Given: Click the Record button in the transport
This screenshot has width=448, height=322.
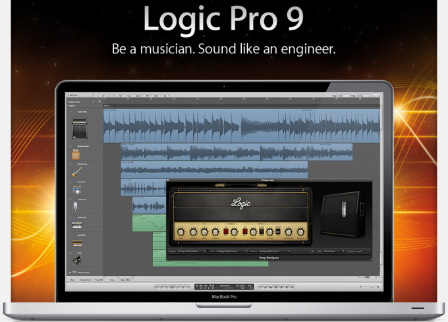Looking at the screenshot, I should coord(188,286).
